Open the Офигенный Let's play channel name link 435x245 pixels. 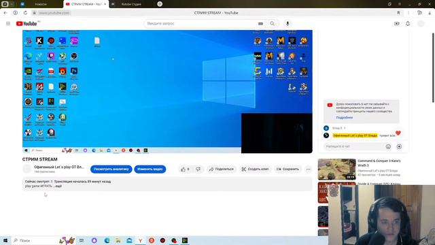coord(59,167)
